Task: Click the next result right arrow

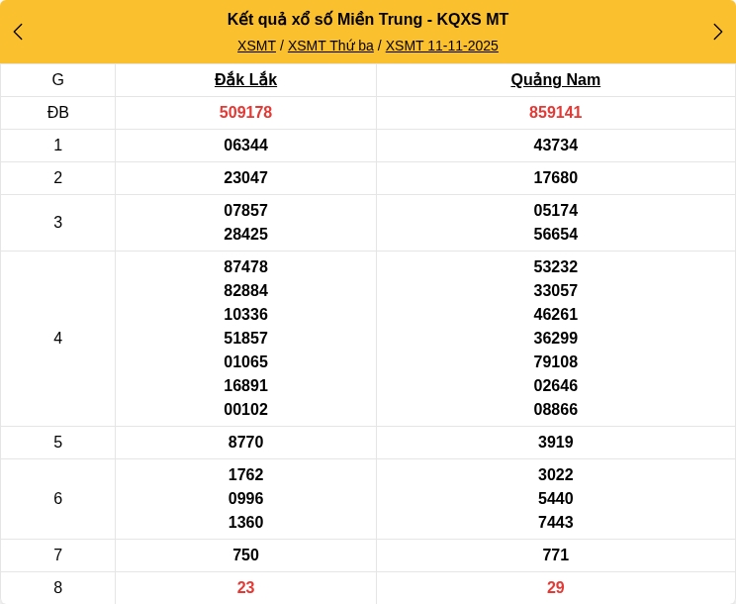Action: pos(717,32)
